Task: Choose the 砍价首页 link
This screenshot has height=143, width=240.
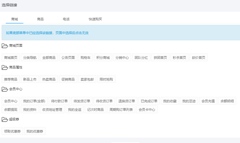Action: click(198, 57)
